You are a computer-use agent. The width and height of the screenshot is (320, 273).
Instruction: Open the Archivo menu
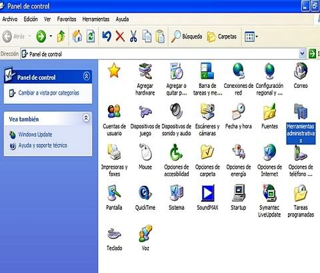point(10,19)
